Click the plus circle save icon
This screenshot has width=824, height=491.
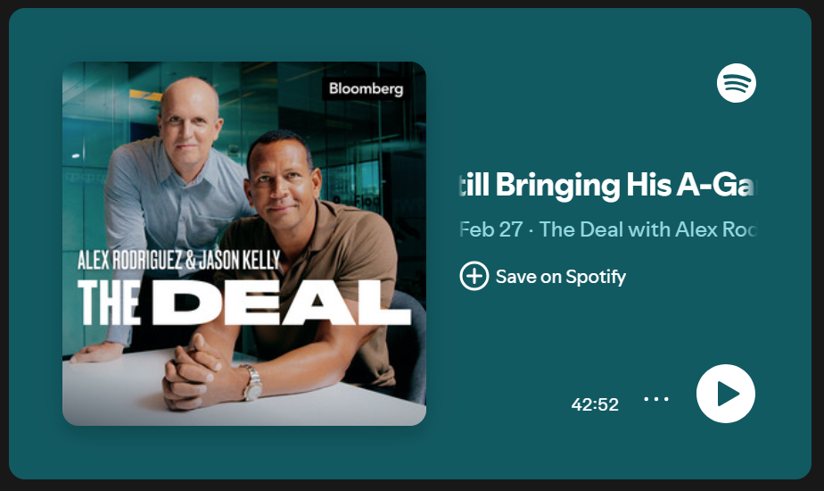coord(474,276)
